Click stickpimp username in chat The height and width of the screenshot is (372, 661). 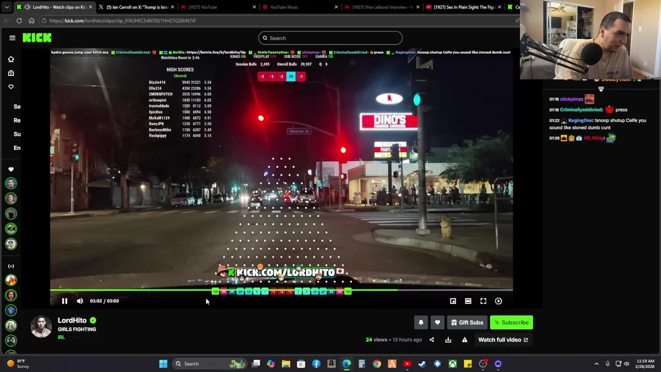click(571, 99)
